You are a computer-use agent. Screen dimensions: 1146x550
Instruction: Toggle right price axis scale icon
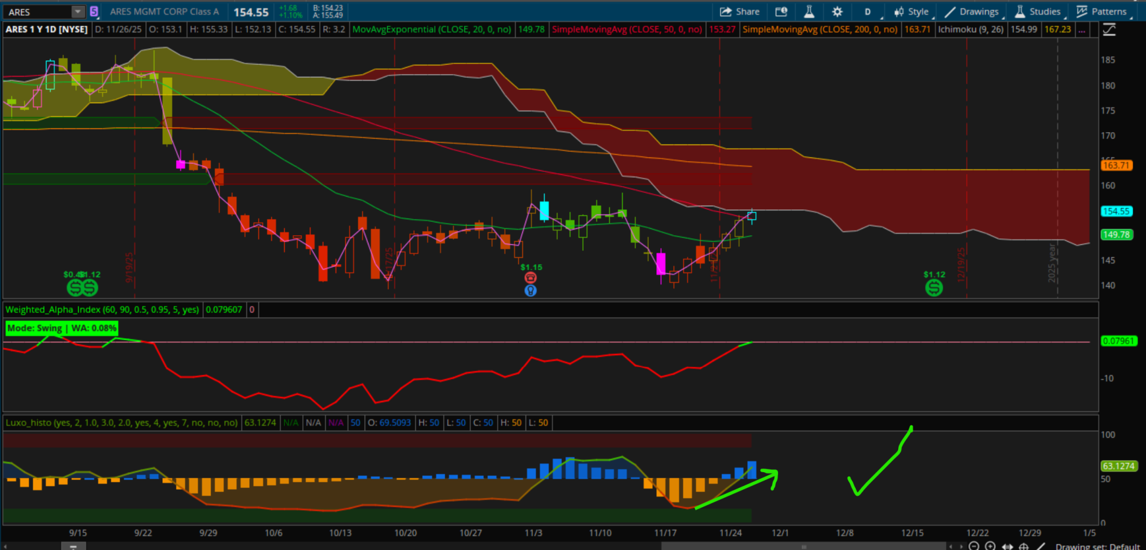click(1109, 30)
